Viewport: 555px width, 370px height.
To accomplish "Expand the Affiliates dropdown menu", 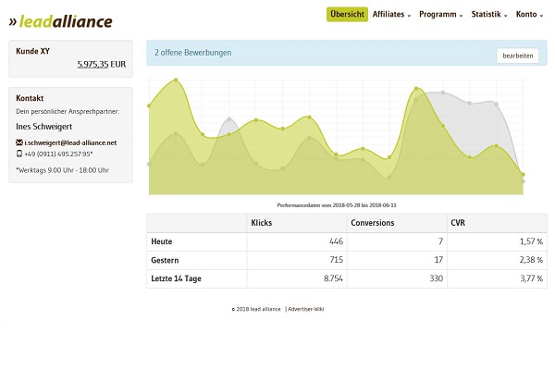I will [x=391, y=15].
